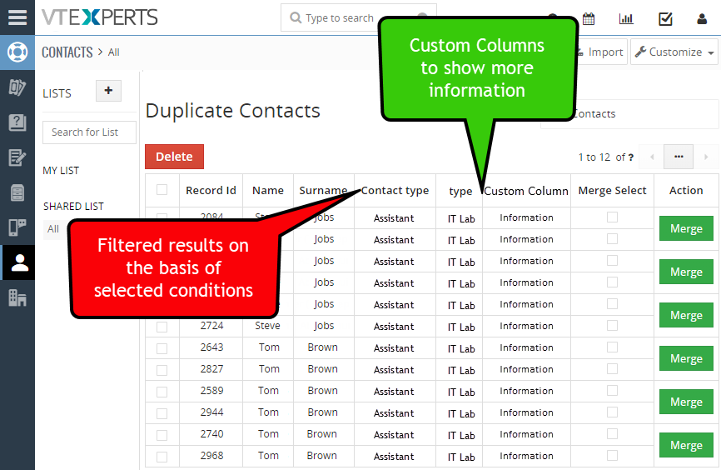
Task: Click the Merge Select column header
Action: (x=612, y=191)
